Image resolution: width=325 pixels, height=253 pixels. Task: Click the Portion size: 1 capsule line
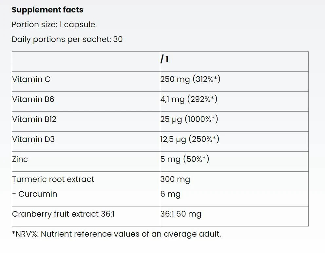tap(53, 25)
